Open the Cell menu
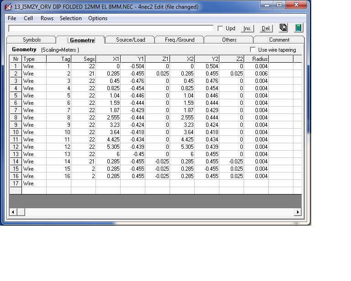This screenshot has width=351, height=281. coord(28,18)
